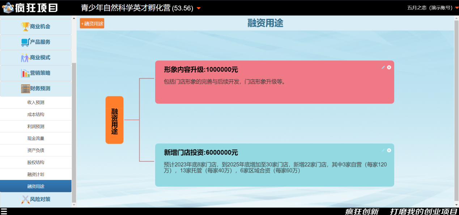
Task: Expand the 营销策略 chart section
Action: (x=36, y=73)
